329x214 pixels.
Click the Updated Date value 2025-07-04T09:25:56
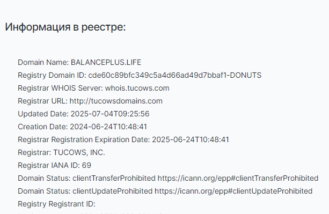110,114
